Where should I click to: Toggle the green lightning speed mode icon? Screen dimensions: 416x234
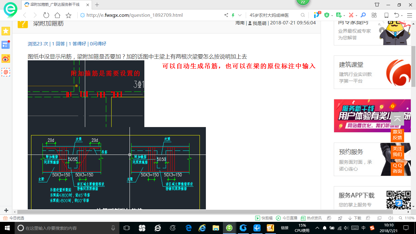click(233, 15)
